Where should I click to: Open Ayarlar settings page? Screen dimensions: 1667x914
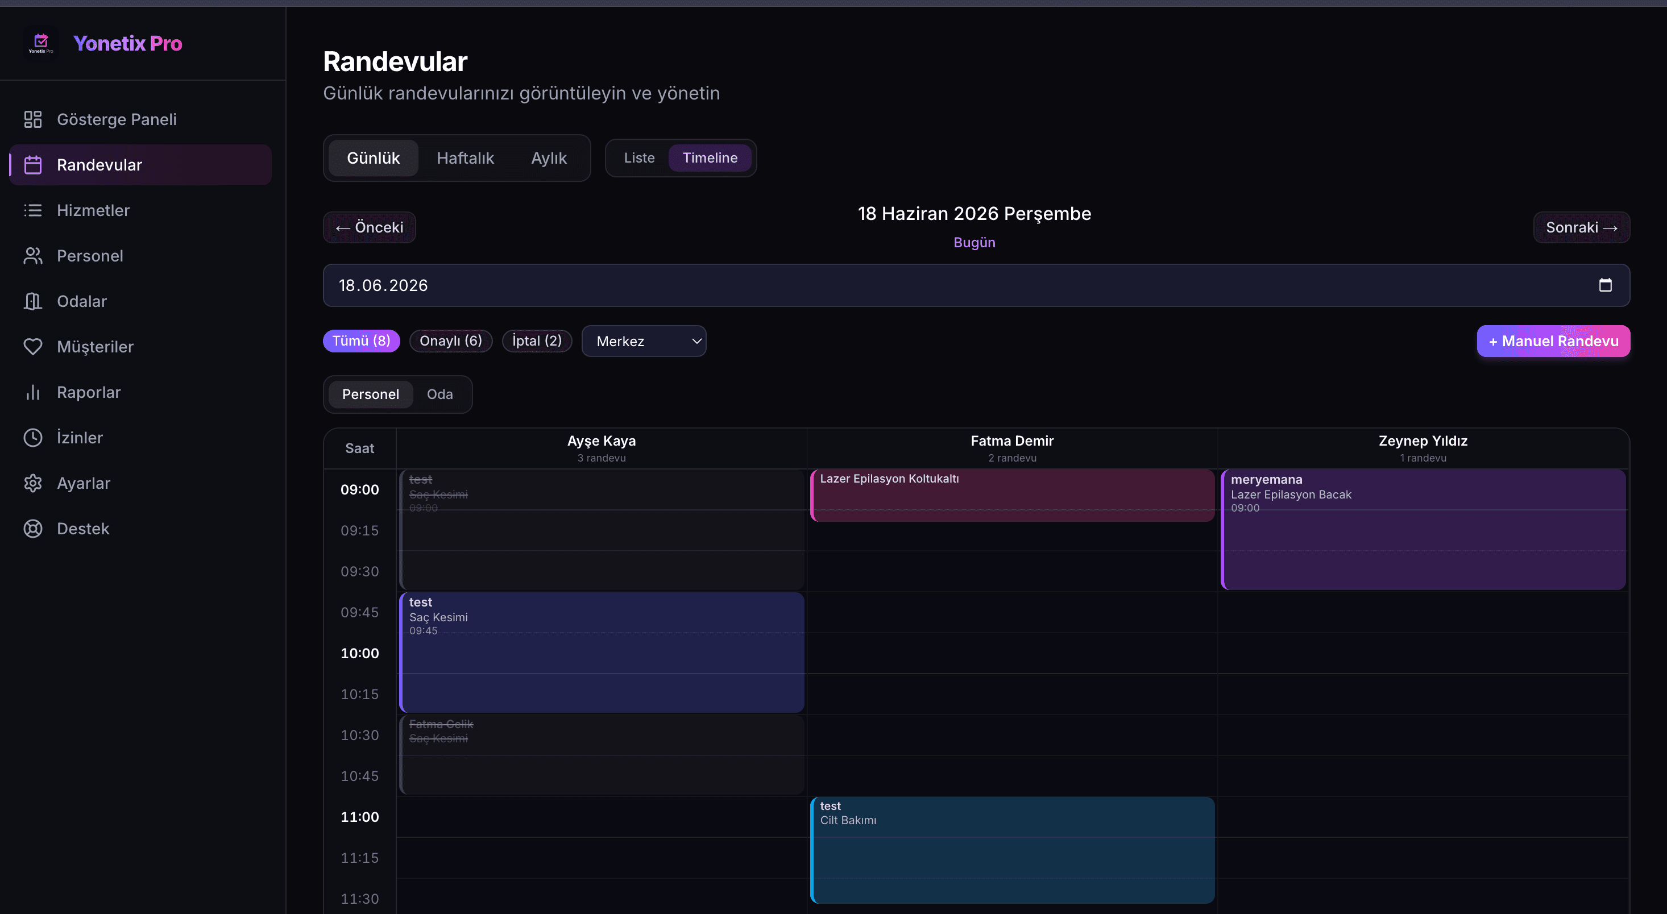[140, 483]
